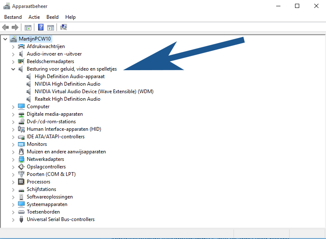Open the Beeld menu
This screenshot has width=326, height=239.
point(52,17)
